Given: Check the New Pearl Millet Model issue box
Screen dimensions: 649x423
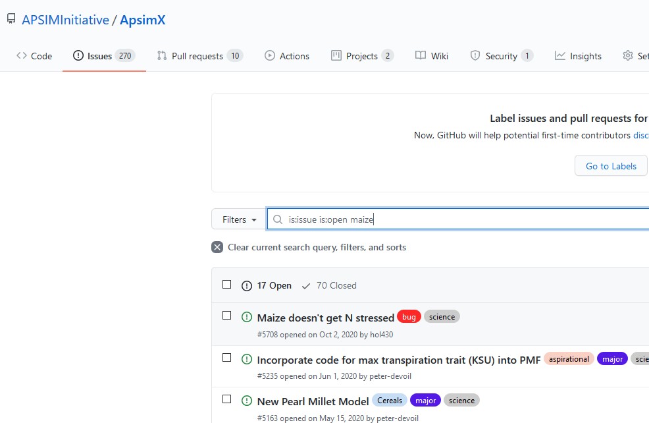Looking at the screenshot, I should tap(227, 399).
